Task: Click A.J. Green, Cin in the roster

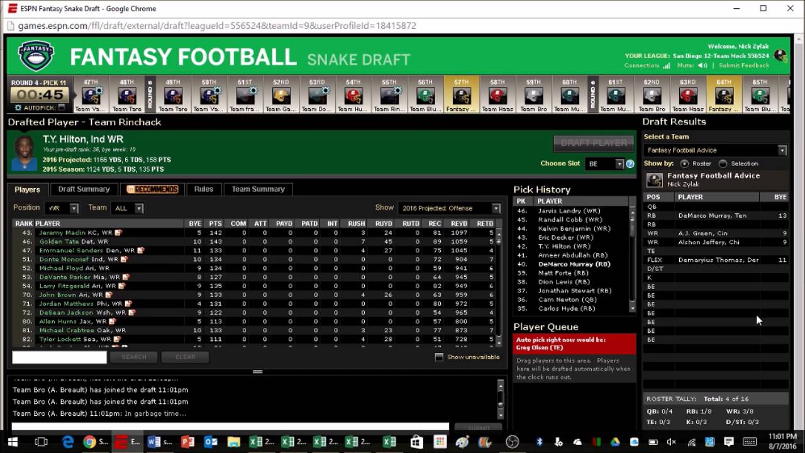Action: [703, 233]
